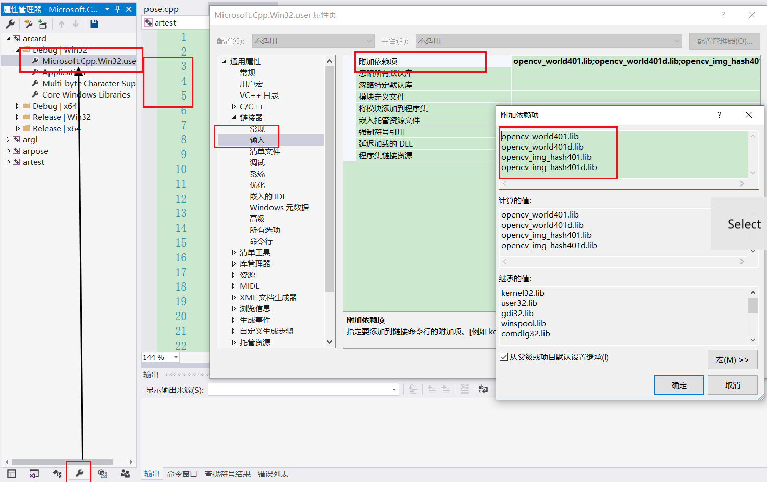Expand the Debug | x64 folder

click(18, 106)
